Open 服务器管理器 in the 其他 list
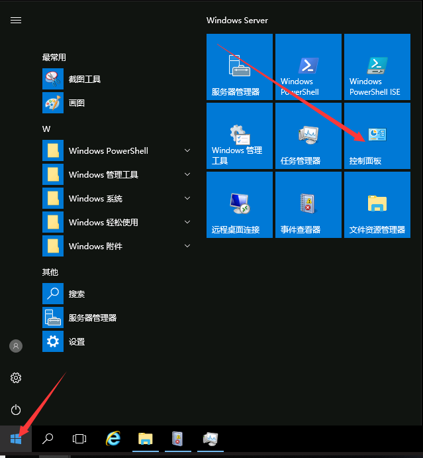Image resolution: width=423 pixels, height=458 pixels. tap(117, 317)
